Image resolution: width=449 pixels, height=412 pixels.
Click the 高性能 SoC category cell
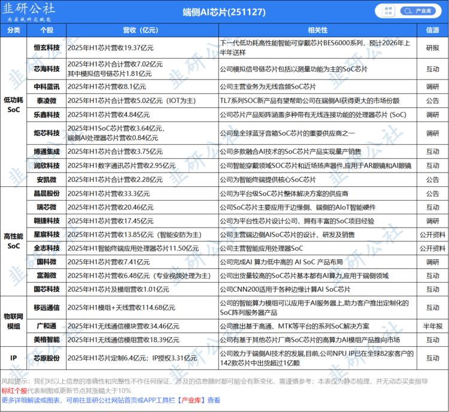coord(13,241)
